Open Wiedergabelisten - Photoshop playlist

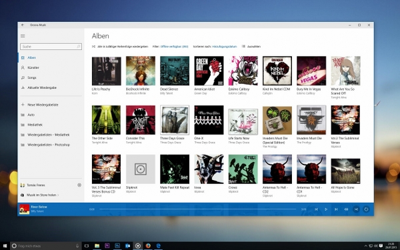pos(51,145)
